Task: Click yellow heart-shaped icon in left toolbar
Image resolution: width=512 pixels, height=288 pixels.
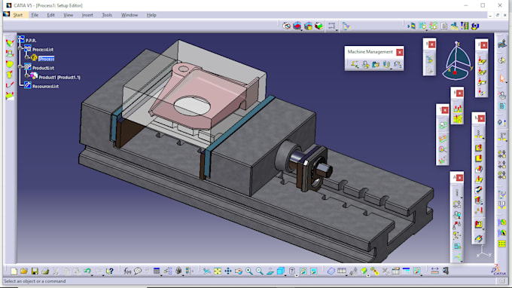Action: point(10,64)
